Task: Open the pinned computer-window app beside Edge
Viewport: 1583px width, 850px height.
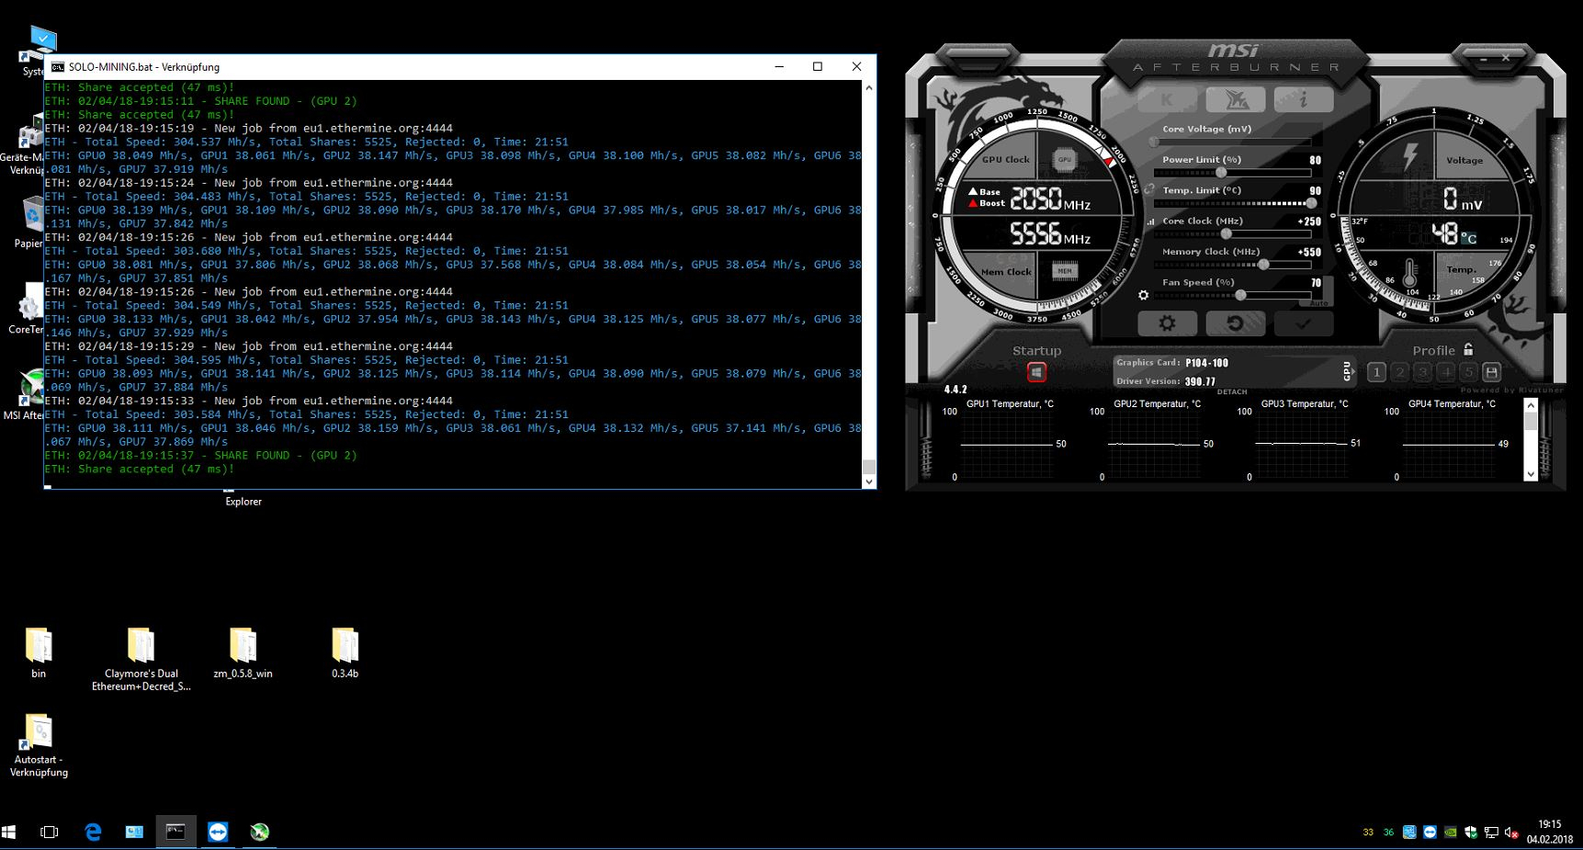Action: click(134, 832)
